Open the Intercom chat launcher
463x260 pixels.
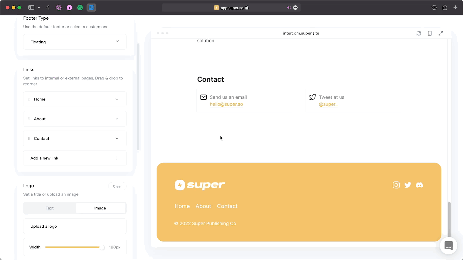pyautogui.click(x=449, y=246)
